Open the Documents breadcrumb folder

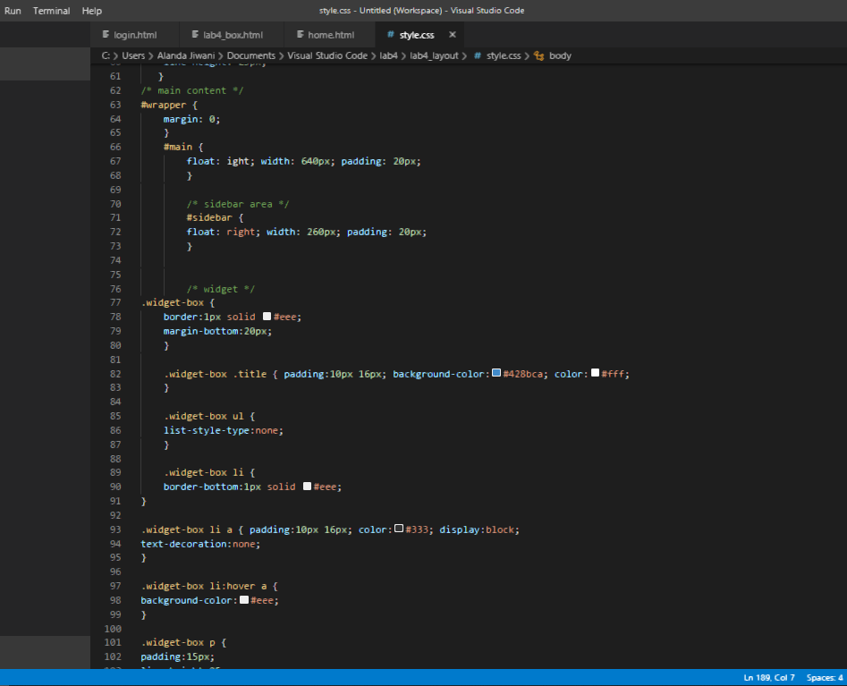click(x=251, y=55)
